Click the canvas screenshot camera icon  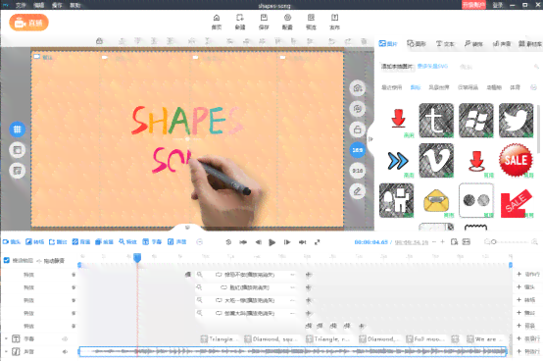358,88
